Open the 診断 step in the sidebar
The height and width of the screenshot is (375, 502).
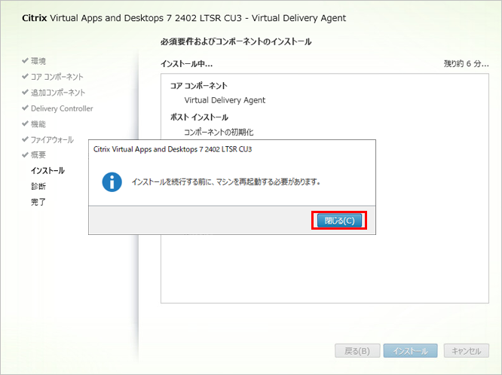(x=38, y=186)
